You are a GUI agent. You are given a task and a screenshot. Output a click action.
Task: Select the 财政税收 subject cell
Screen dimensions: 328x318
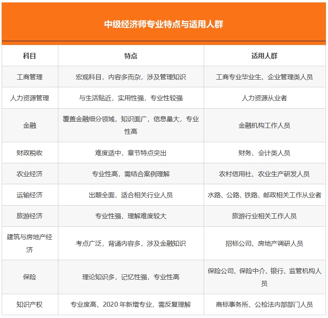pos(30,153)
